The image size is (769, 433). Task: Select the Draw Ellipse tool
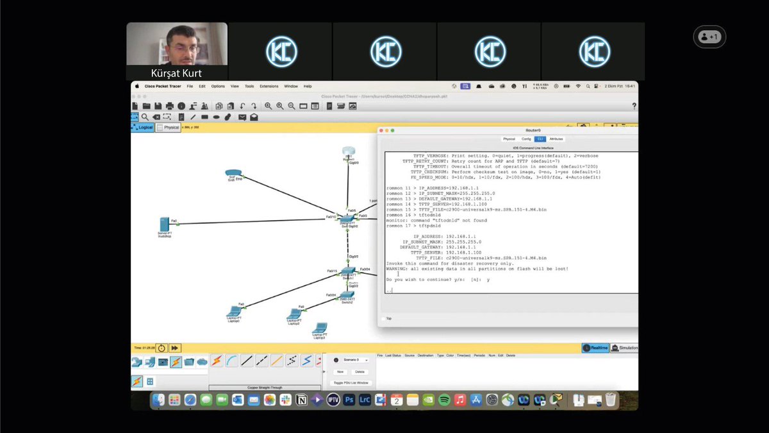[217, 117]
